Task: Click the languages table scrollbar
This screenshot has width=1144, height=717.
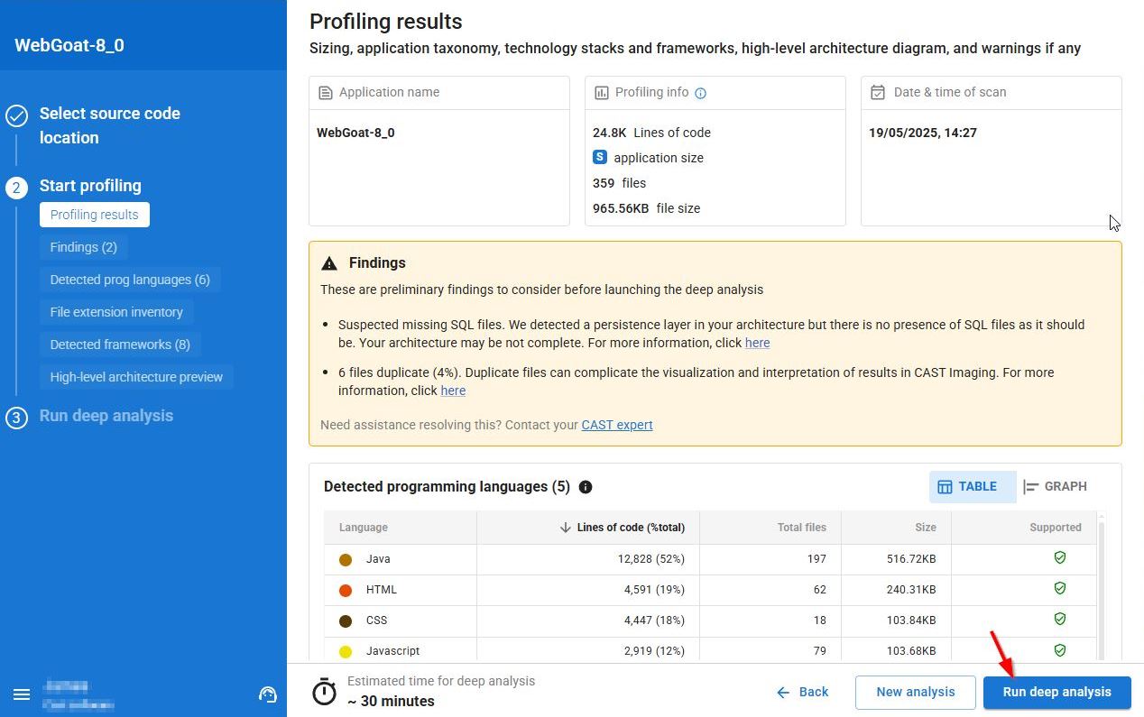Action: pyautogui.click(x=1100, y=586)
